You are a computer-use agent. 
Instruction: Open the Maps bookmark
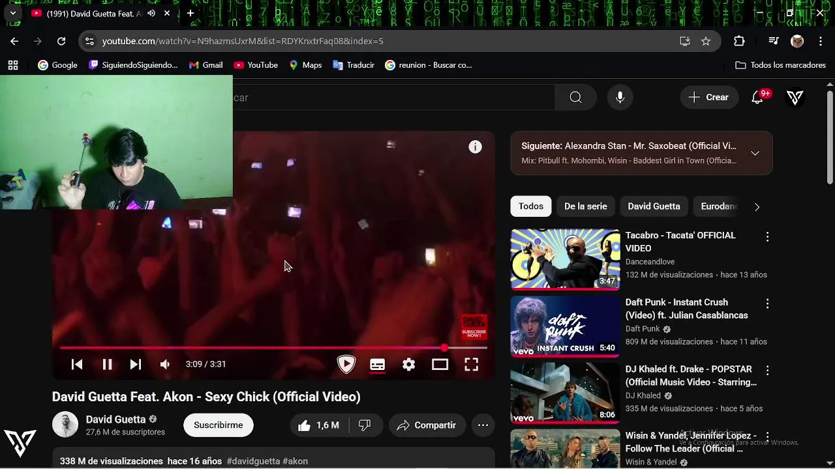click(x=305, y=65)
